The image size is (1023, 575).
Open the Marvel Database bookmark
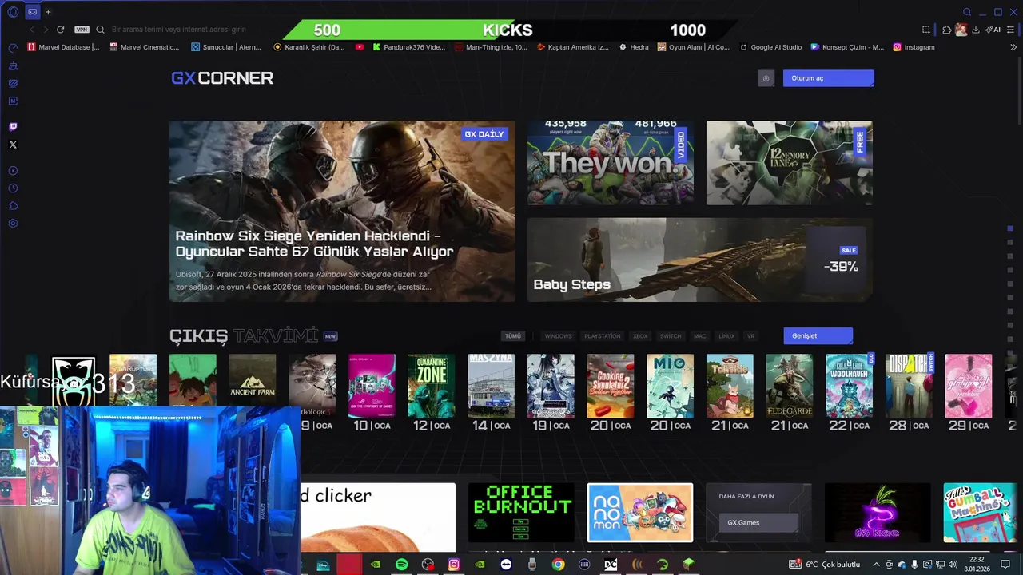tap(64, 47)
